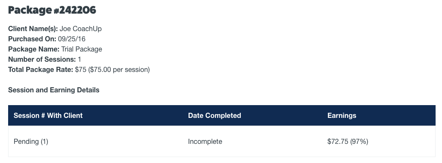
Task: Select the Package Name label
Action: [34, 49]
